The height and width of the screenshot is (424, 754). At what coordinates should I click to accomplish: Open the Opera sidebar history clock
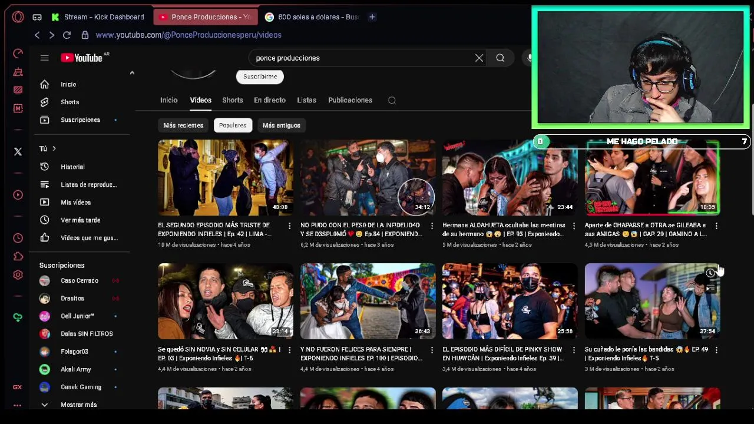tap(18, 238)
